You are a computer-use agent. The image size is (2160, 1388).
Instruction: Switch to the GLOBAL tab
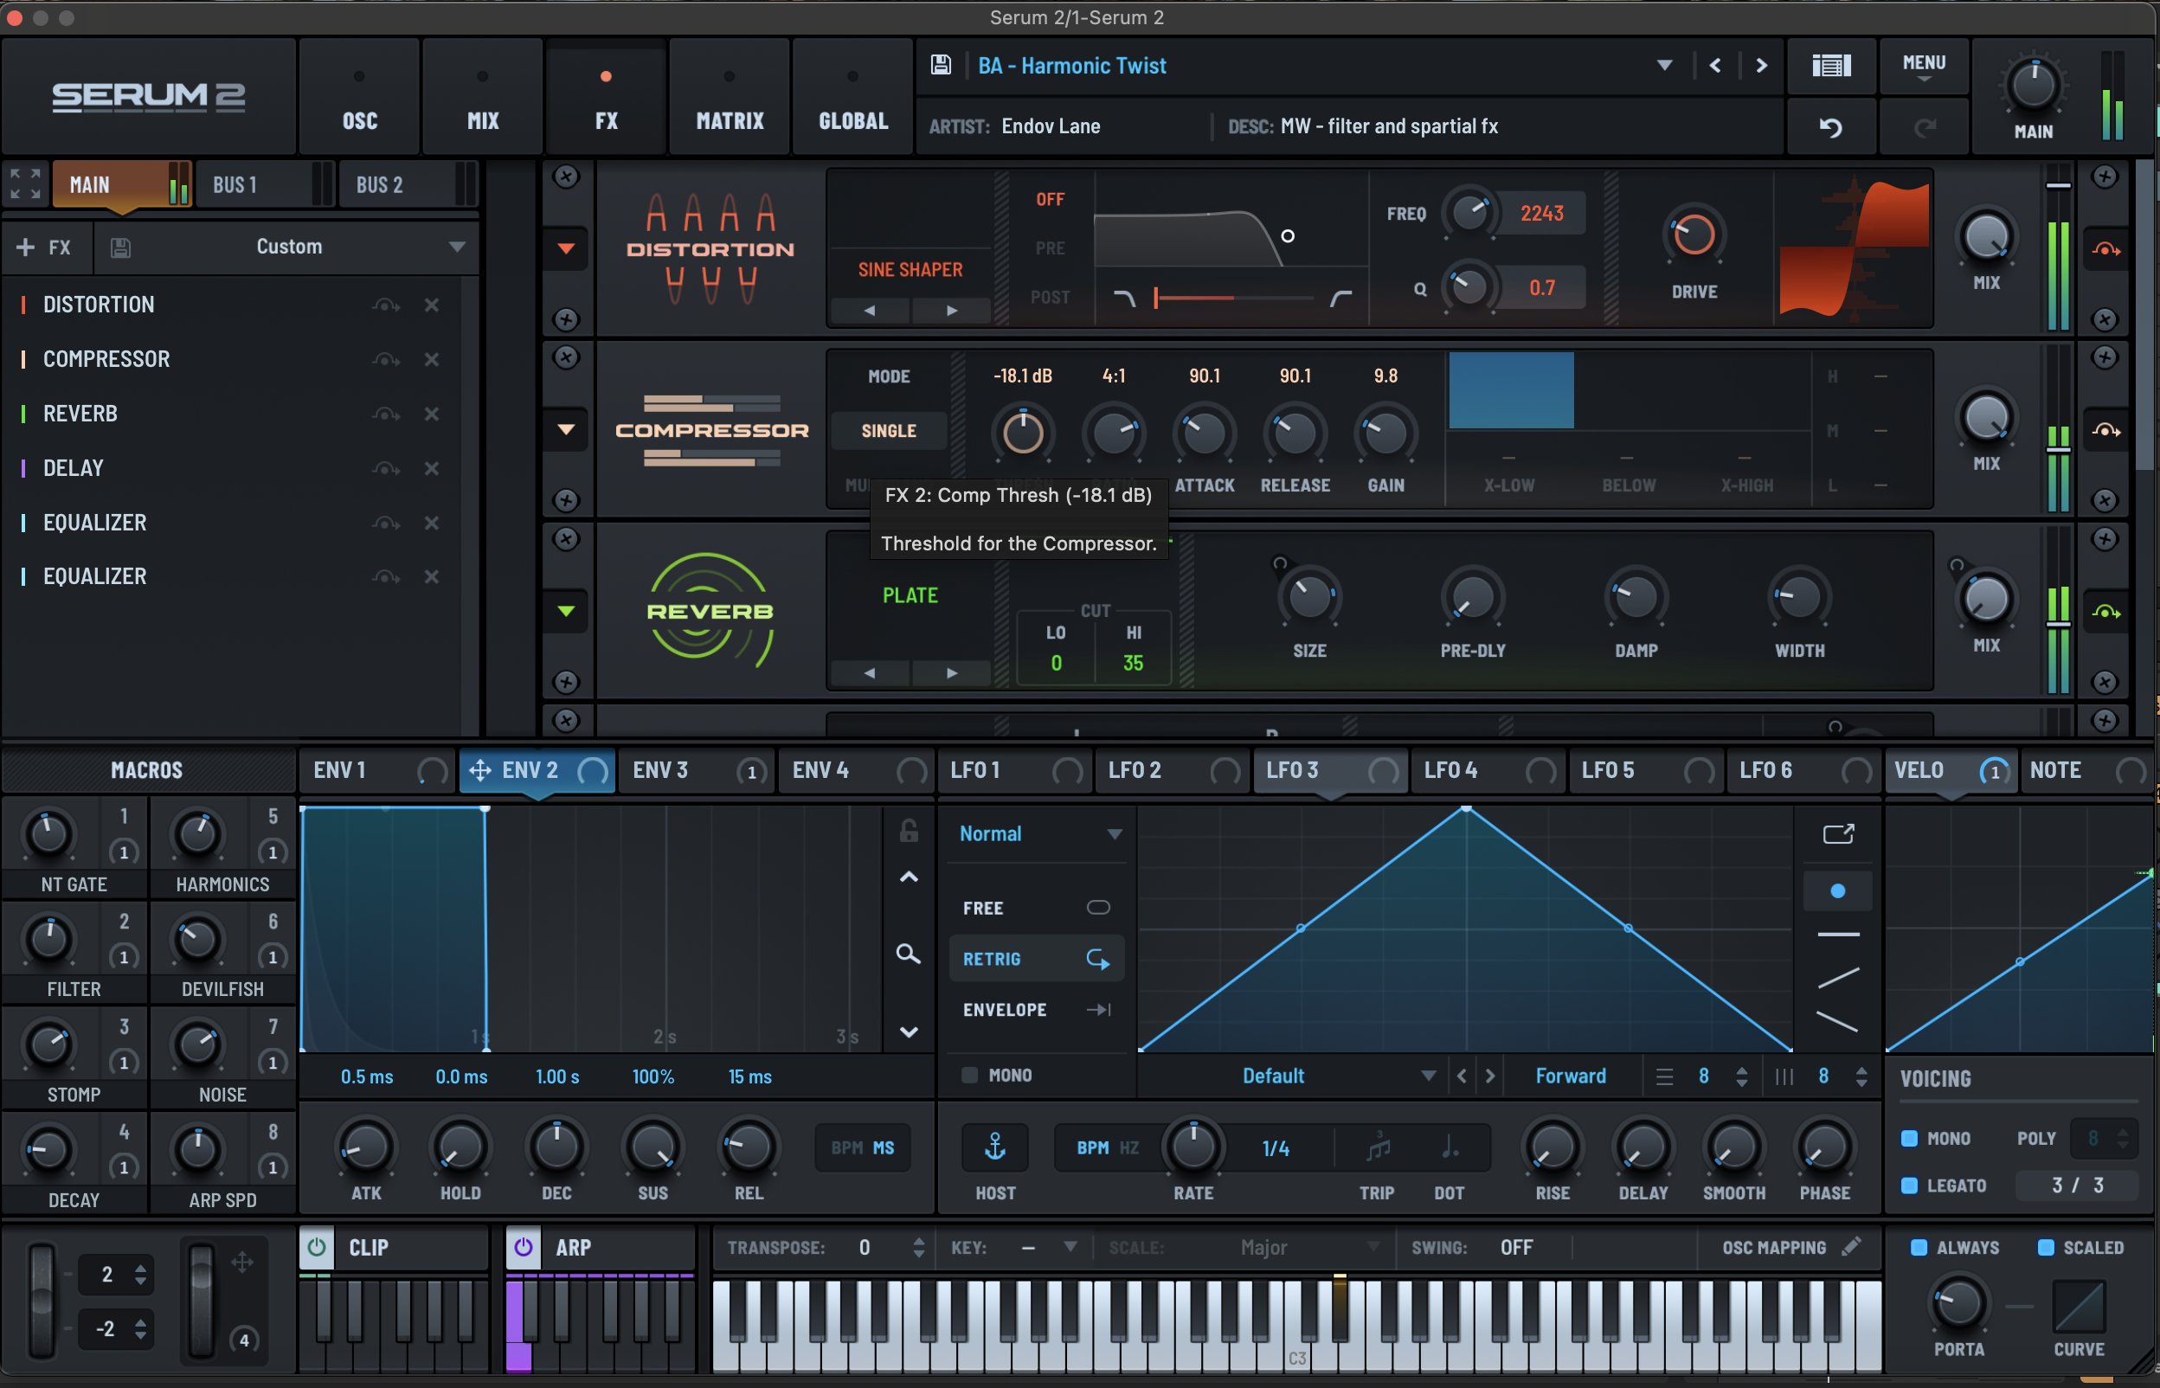pyautogui.click(x=853, y=97)
